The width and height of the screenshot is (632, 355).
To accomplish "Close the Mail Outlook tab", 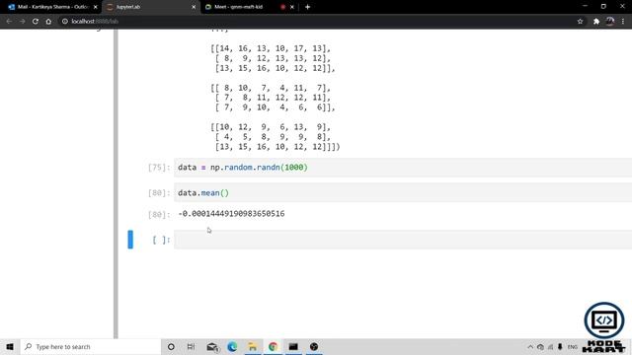I will tap(96, 7).
